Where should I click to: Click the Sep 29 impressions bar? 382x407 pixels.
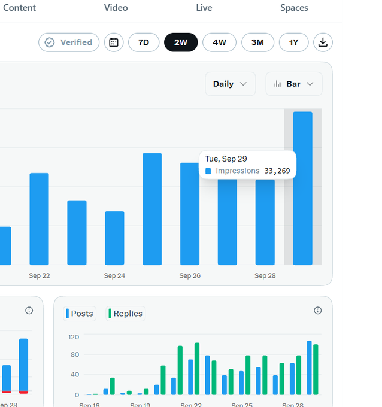coord(303,189)
